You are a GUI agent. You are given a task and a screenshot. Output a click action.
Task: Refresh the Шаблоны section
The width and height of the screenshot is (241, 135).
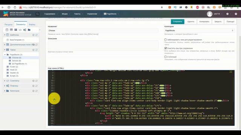pyautogui.click(x=37, y=35)
